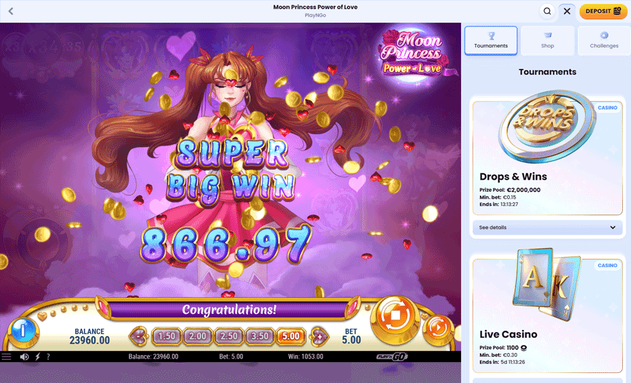Switch to the Tournaments tab
The image size is (631, 383).
[491, 40]
